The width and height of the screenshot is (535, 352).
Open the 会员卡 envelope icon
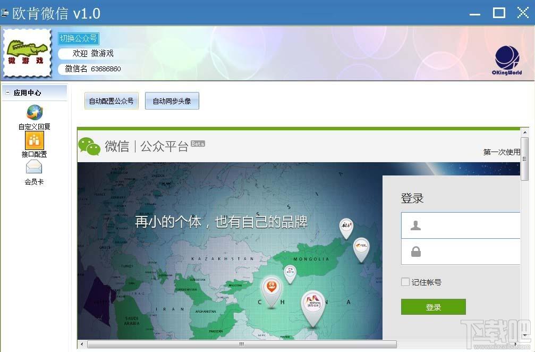pos(34,167)
